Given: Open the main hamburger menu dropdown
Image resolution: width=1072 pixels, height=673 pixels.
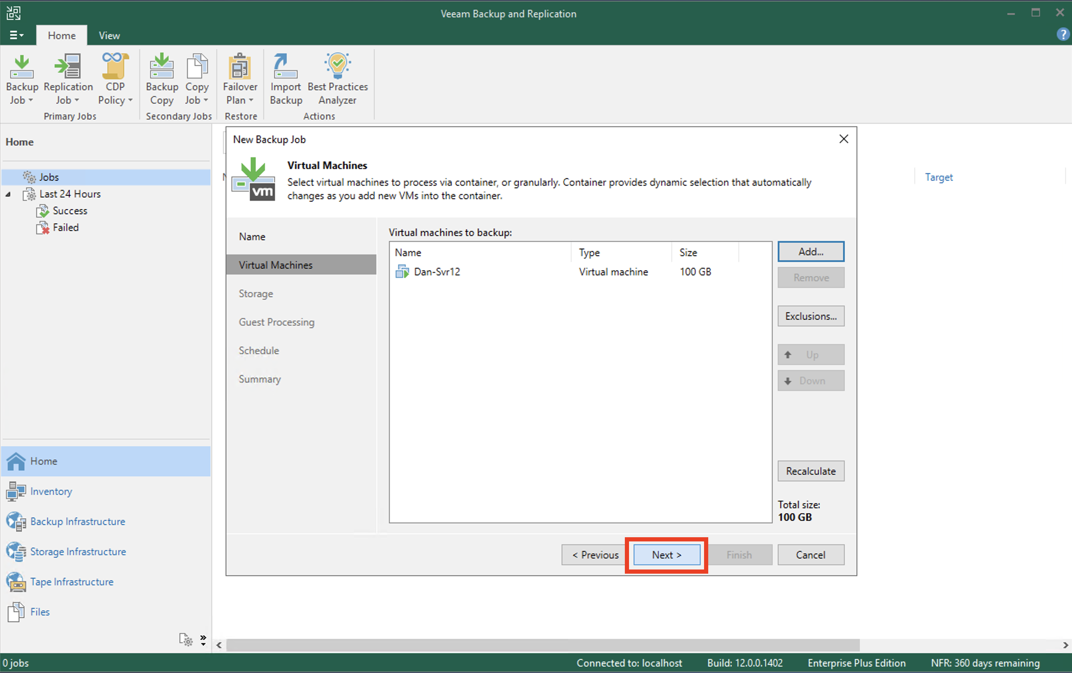Looking at the screenshot, I should coord(16,35).
